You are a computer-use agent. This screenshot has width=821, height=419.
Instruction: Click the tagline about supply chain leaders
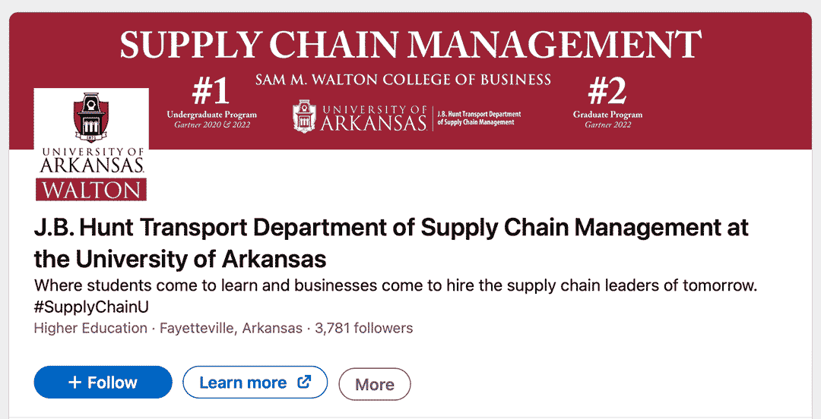[396, 285]
